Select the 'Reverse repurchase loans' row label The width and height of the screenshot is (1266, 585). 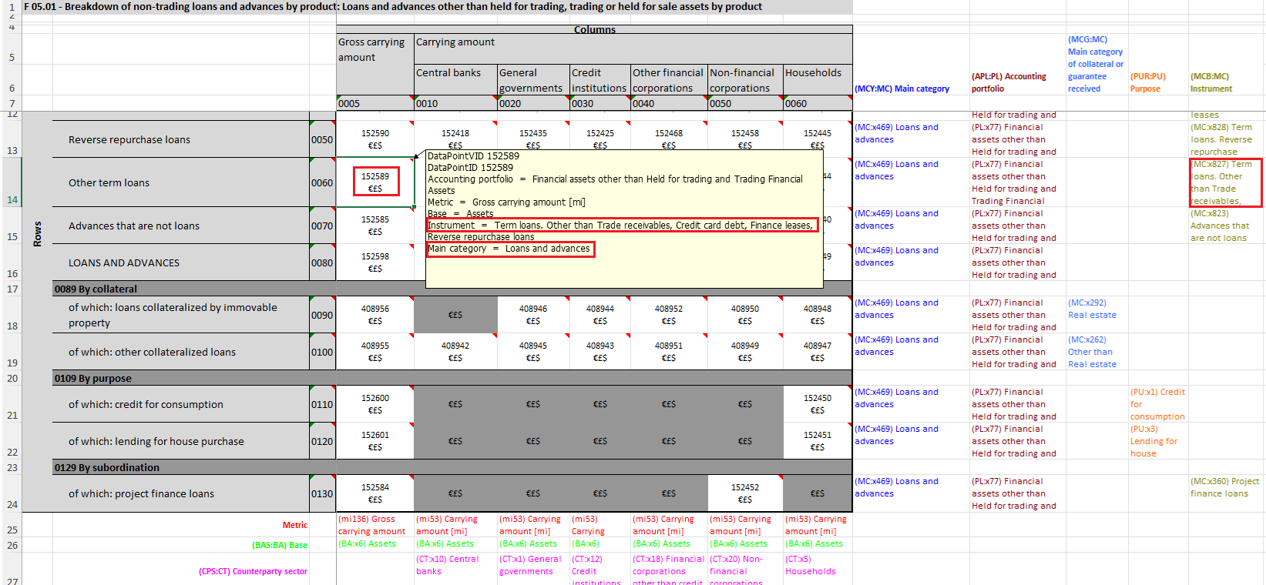[181, 139]
